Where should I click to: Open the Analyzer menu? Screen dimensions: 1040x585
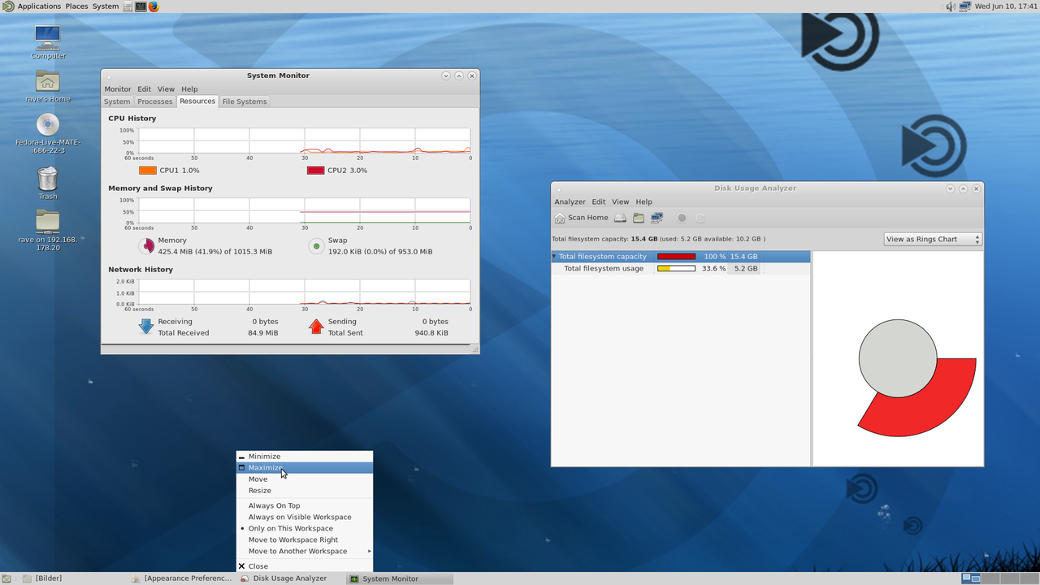tap(570, 201)
